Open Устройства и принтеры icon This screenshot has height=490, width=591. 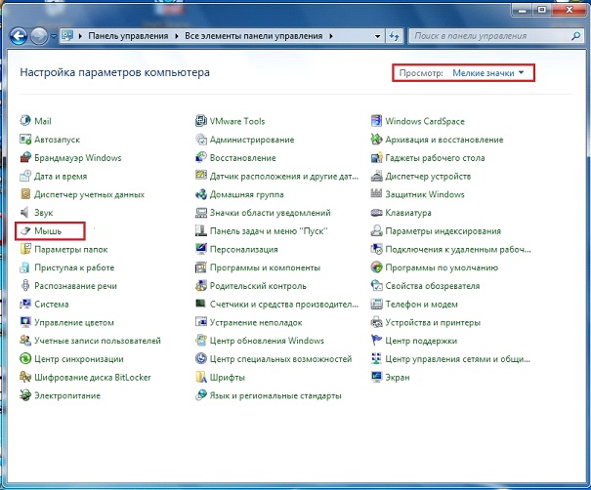(376, 322)
